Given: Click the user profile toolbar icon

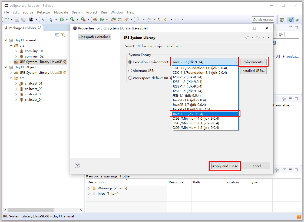Looking at the screenshot, I should point(31,19).
